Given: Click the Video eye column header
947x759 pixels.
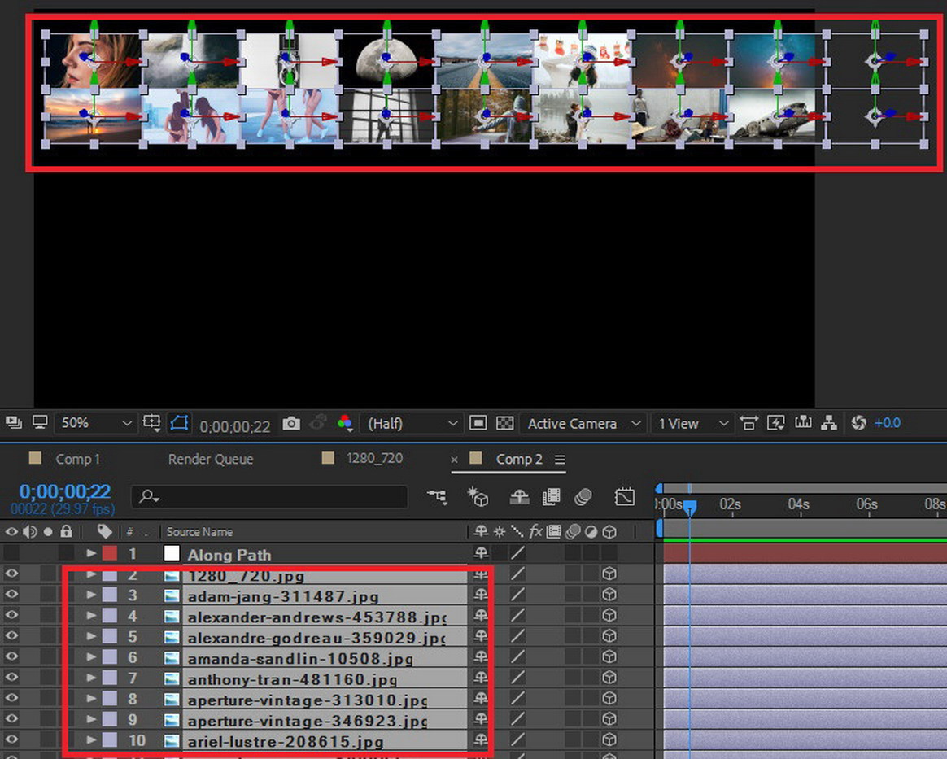Looking at the screenshot, I should point(11,532).
